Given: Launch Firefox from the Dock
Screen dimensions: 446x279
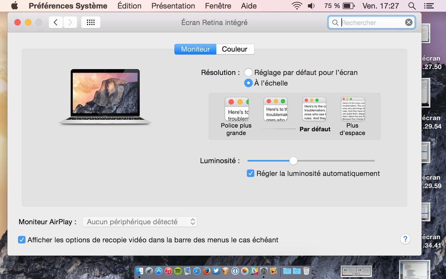Looking at the screenshot, I should [207, 271].
